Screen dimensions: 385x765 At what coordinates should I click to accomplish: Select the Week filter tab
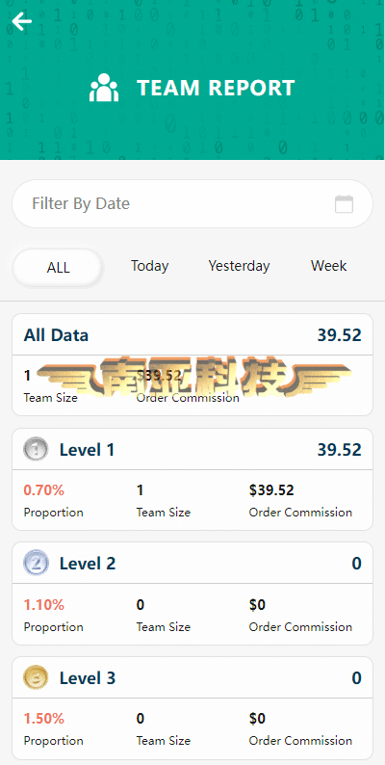tap(329, 266)
